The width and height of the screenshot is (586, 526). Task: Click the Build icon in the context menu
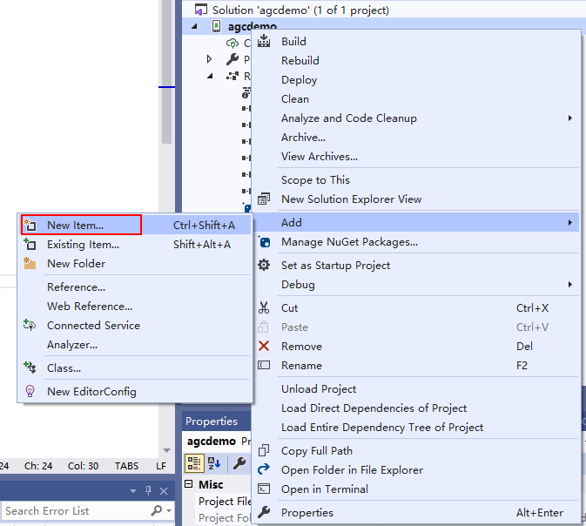click(x=264, y=42)
